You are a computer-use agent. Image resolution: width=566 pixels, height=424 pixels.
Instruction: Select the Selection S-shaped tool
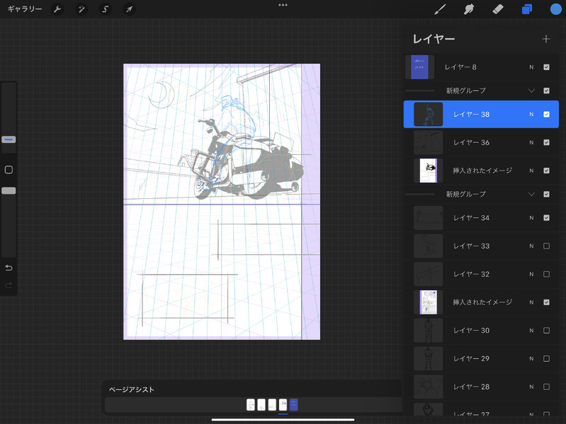[105, 9]
